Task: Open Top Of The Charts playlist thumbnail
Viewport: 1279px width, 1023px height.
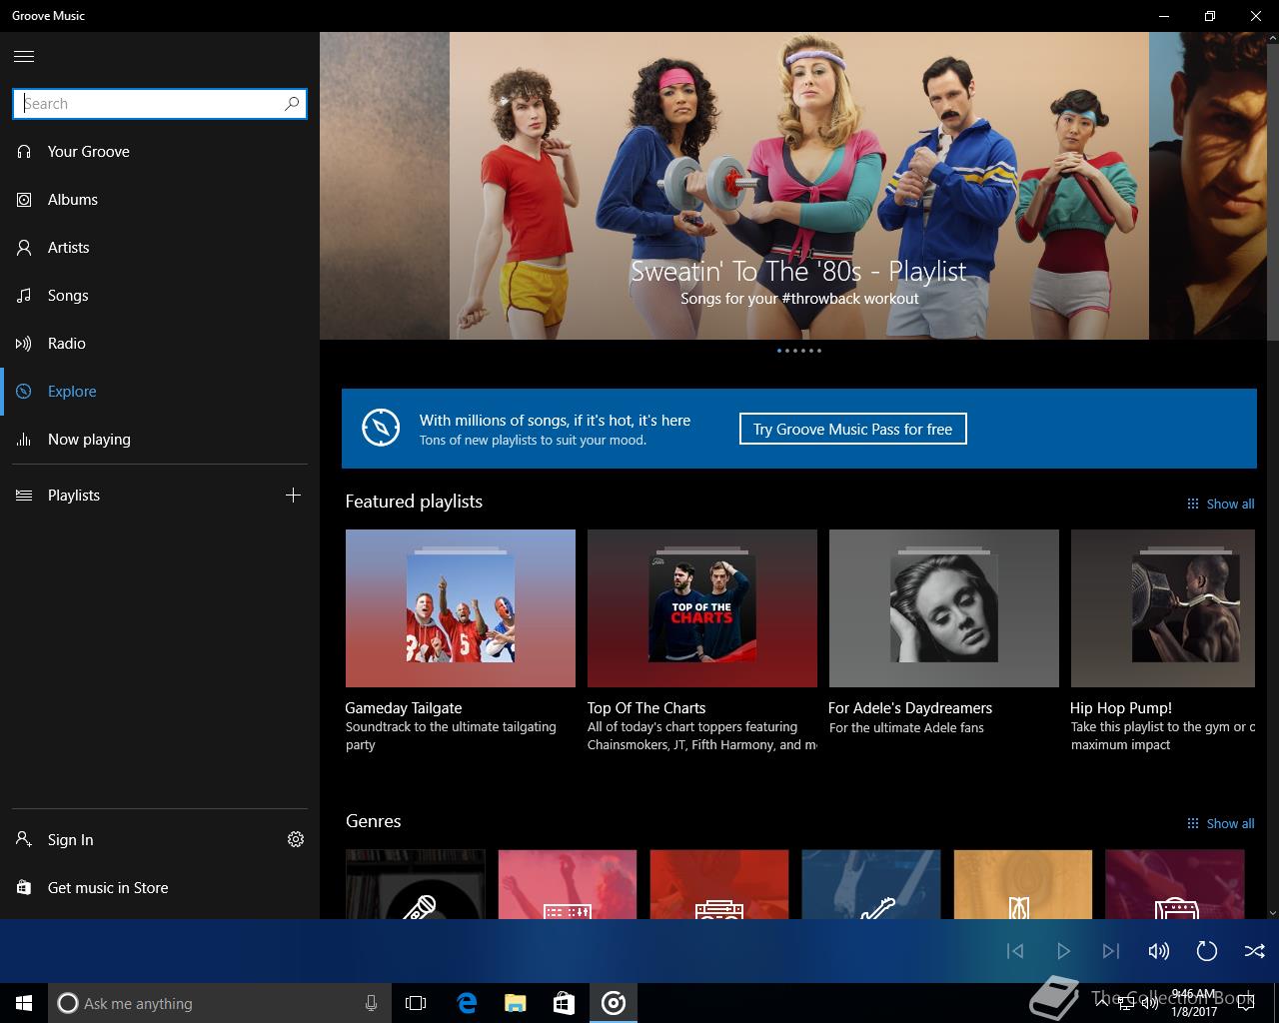Action: [x=702, y=608]
